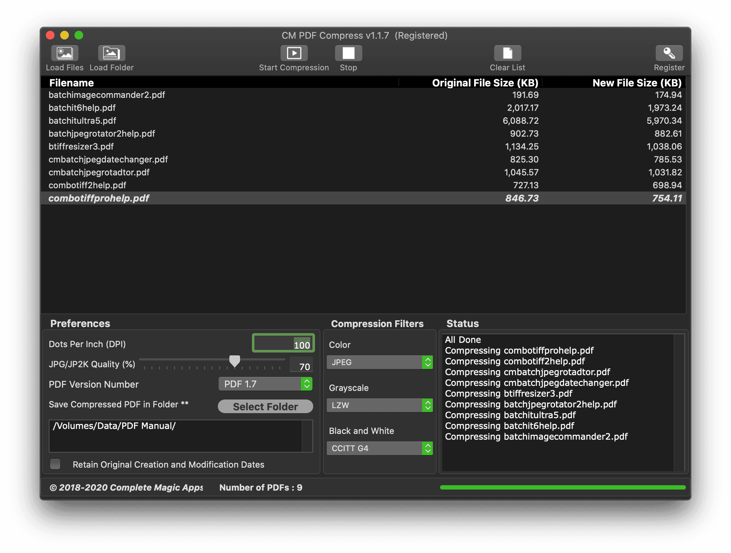
Task: Select the btiffresizer3.pdf row
Action: click(x=363, y=146)
